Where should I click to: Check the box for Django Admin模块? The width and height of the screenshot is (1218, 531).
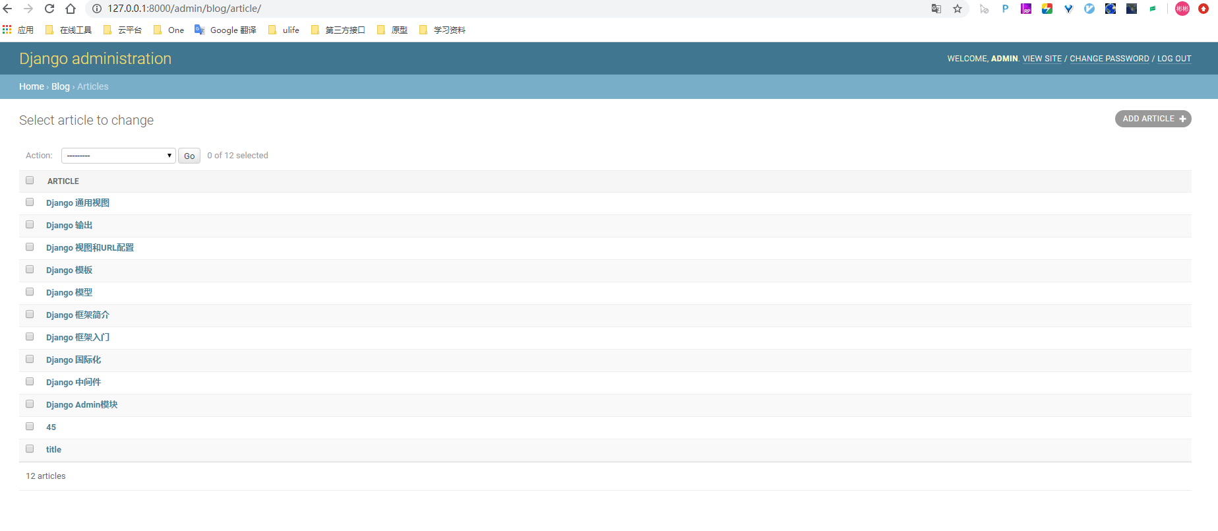pyautogui.click(x=30, y=404)
